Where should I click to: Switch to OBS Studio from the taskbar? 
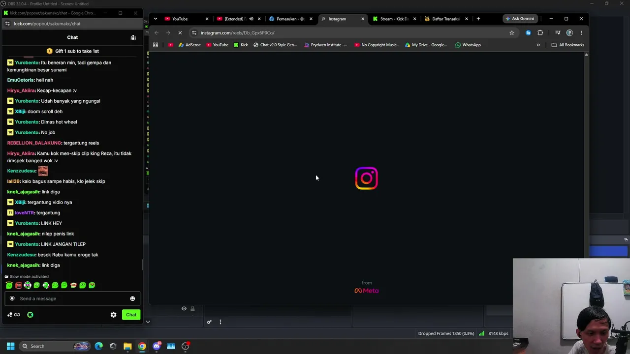coord(185,346)
